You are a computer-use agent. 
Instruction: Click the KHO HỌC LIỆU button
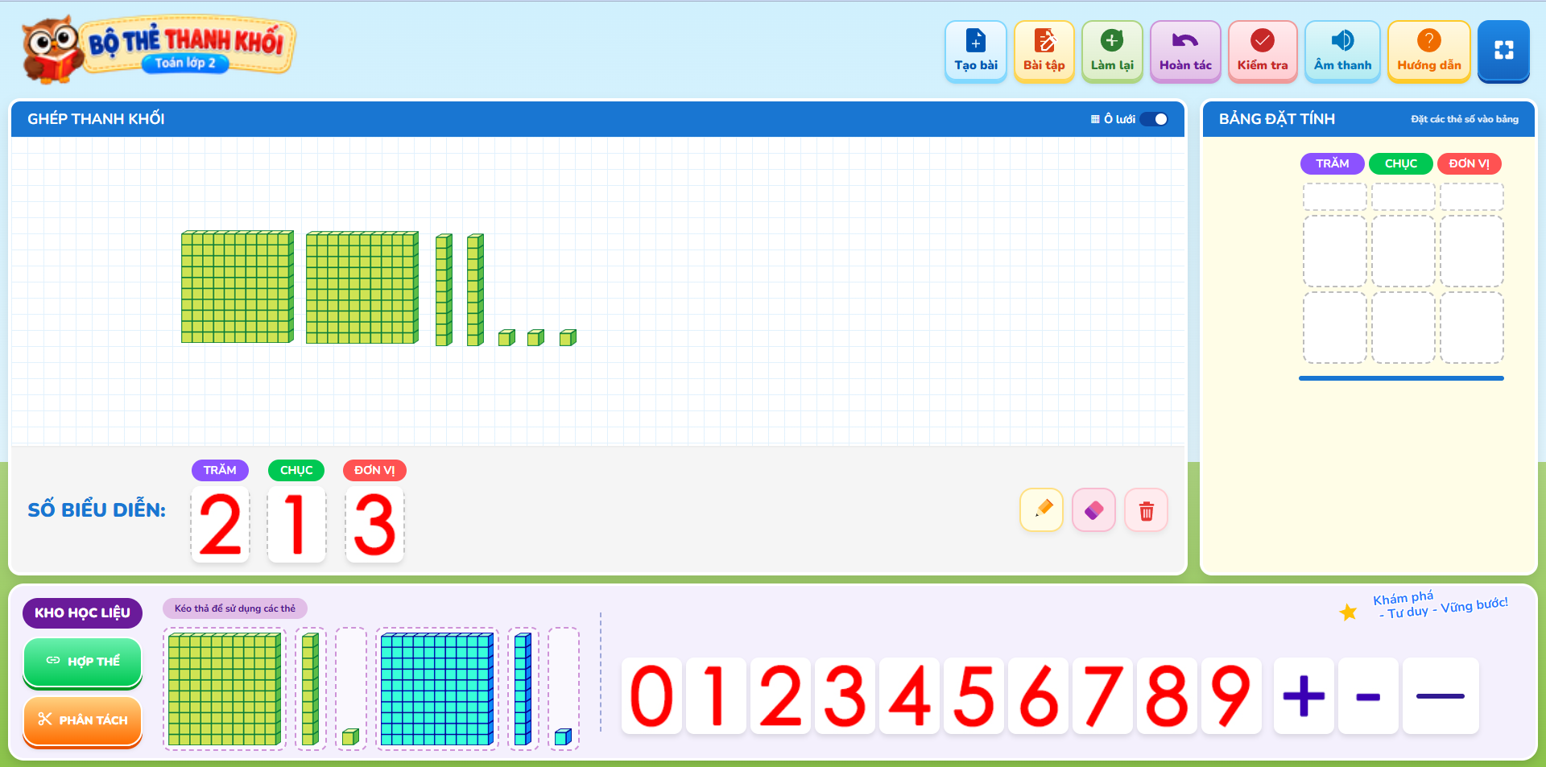click(82, 612)
